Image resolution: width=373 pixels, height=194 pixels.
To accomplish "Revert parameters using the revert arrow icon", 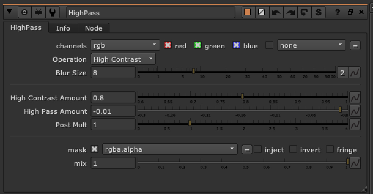I will pyautogui.click(x=304, y=12).
